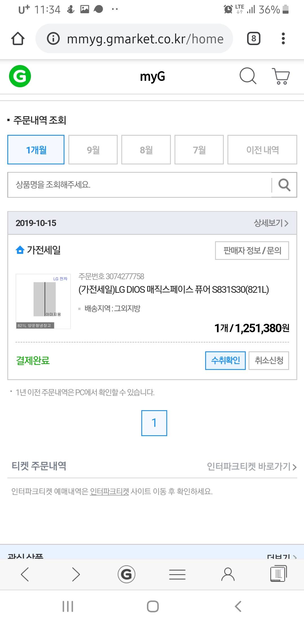Image resolution: width=304 pixels, height=625 pixels.
Task: Select the 9월 period tab
Action: (x=93, y=150)
